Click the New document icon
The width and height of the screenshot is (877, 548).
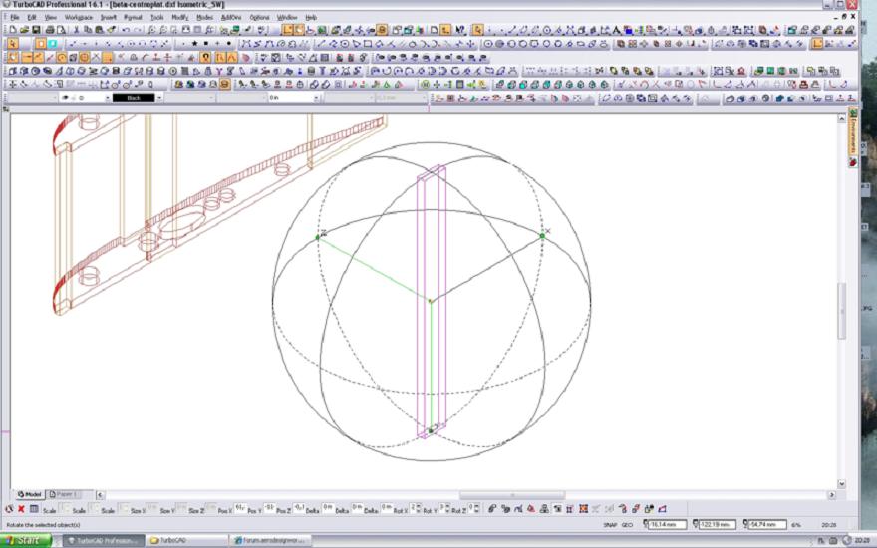12,31
